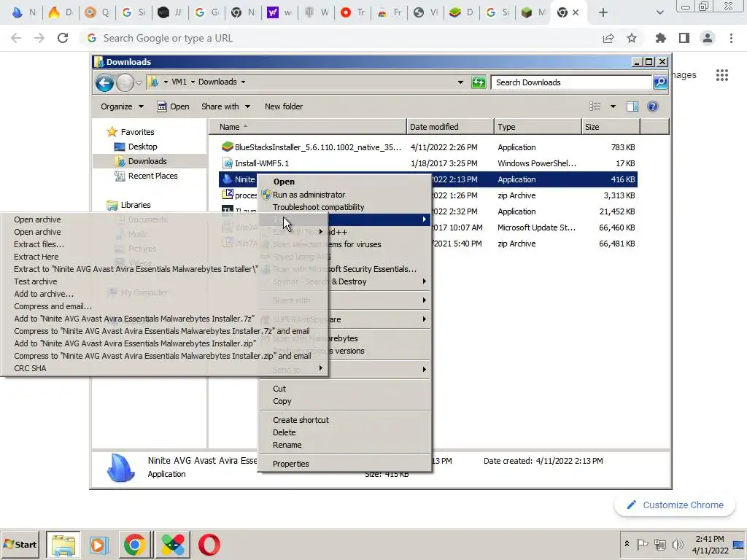The image size is (747, 560).
Task: Click New folder button
Action: point(284,106)
